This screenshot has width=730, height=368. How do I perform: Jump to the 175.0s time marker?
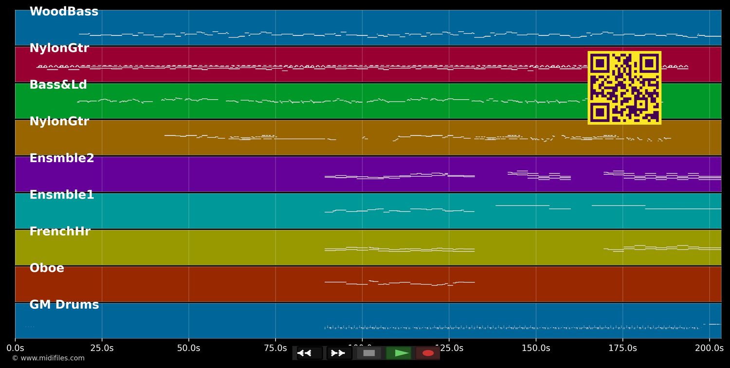coord(622,348)
